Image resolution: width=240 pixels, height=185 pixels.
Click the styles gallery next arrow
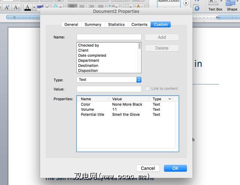(186, 3)
